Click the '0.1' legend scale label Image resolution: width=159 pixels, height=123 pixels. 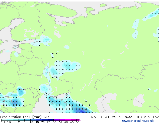click(3, 122)
